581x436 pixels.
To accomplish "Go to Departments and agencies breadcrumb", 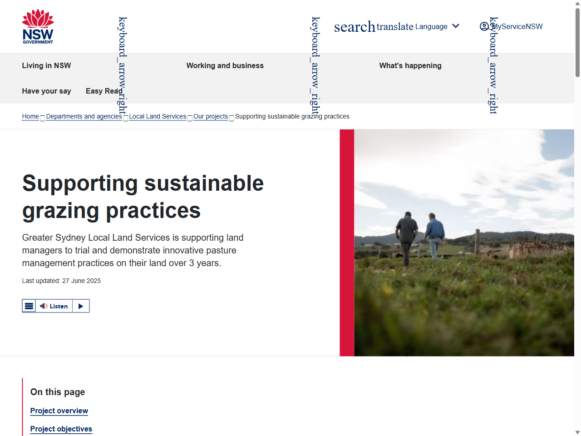I will pos(84,116).
